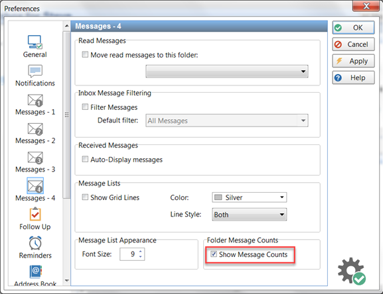The height and width of the screenshot is (294, 383).
Task: Uncheck Show Message Counts
Action: point(214,254)
